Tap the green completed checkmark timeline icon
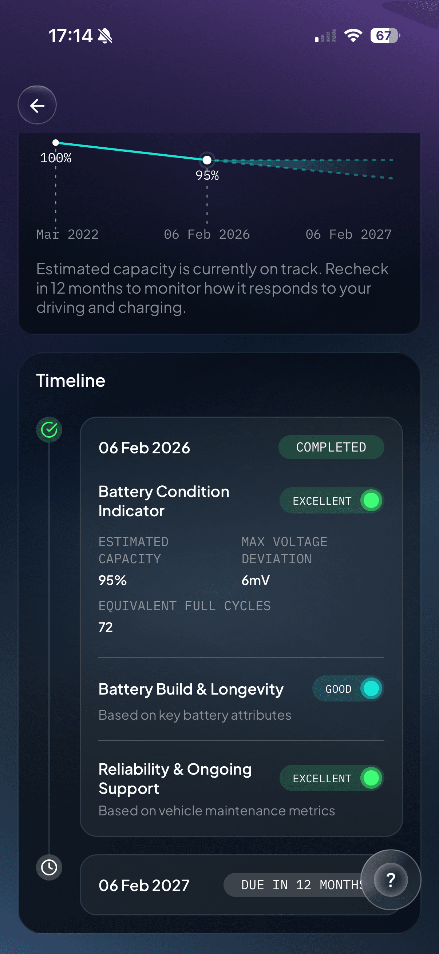 point(49,430)
